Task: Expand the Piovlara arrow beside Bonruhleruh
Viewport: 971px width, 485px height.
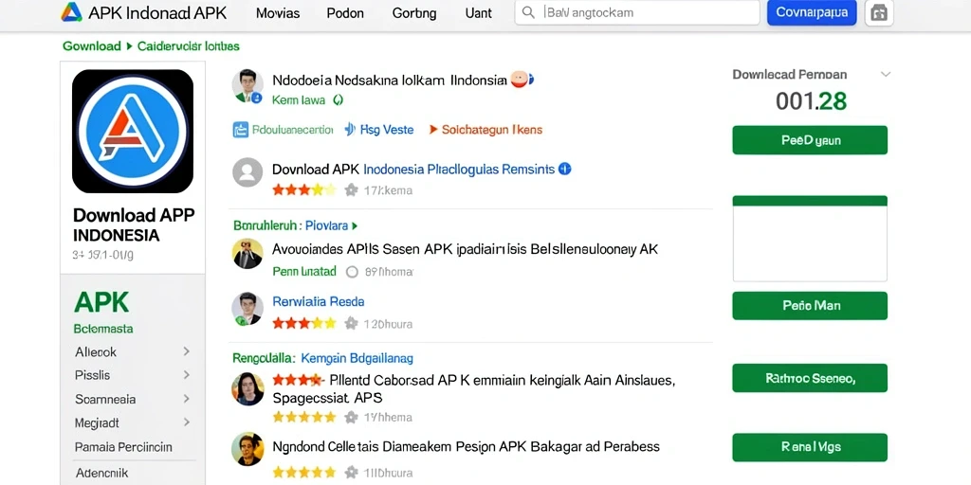Action: [x=355, y=225]
